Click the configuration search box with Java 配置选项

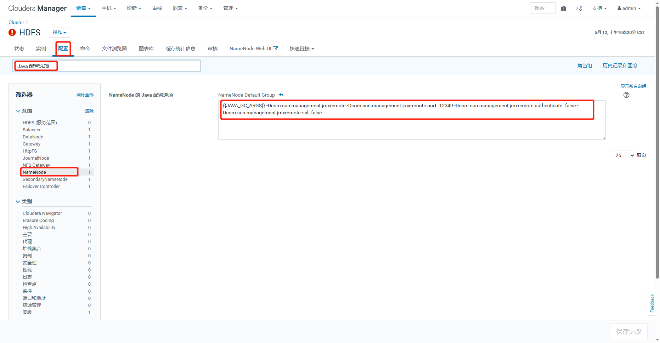107,66
